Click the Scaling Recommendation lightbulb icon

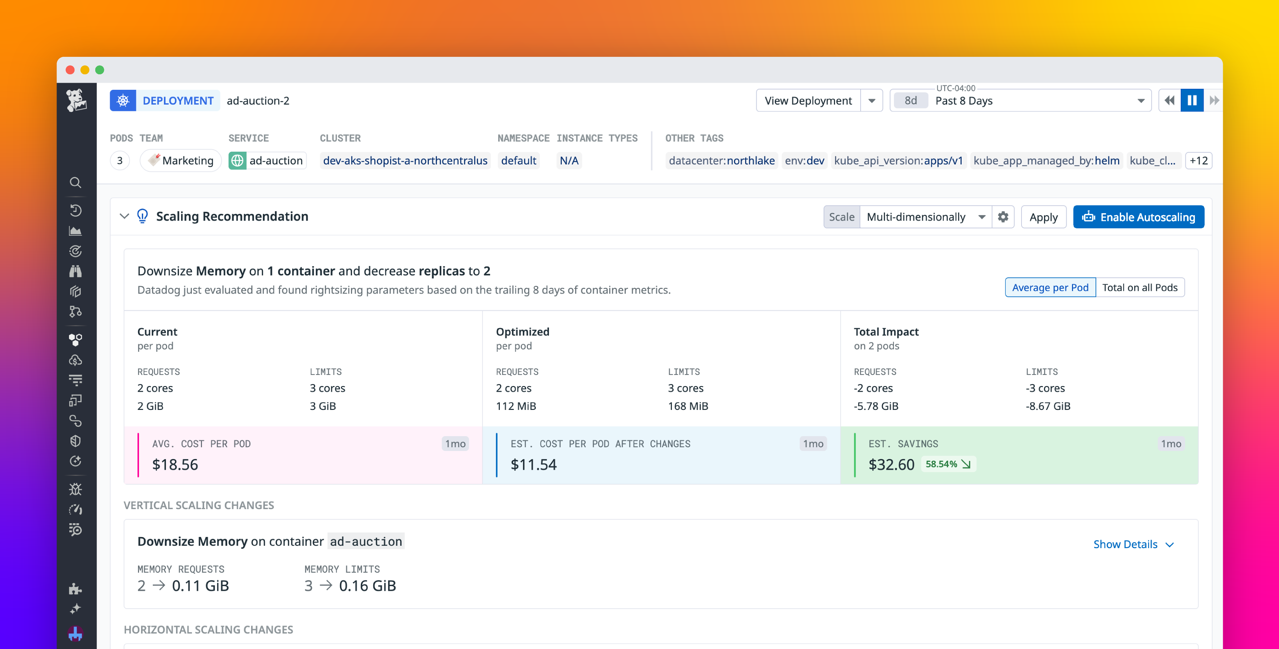(x=142, y=216)
